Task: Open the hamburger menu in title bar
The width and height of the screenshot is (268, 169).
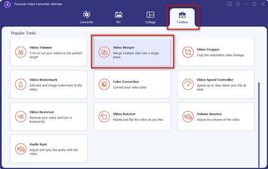Action: 238,4
